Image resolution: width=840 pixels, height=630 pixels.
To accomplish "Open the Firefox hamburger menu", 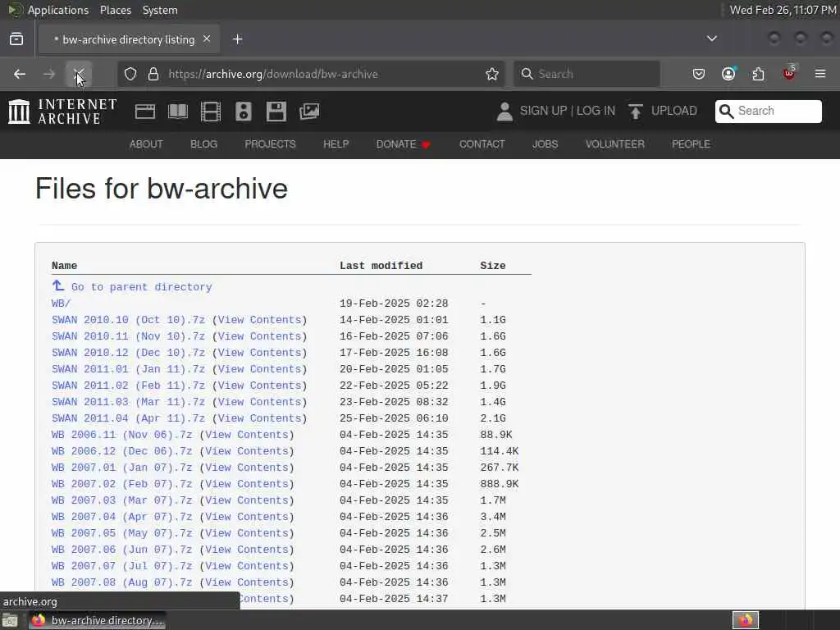I will (x=820, y=74).
